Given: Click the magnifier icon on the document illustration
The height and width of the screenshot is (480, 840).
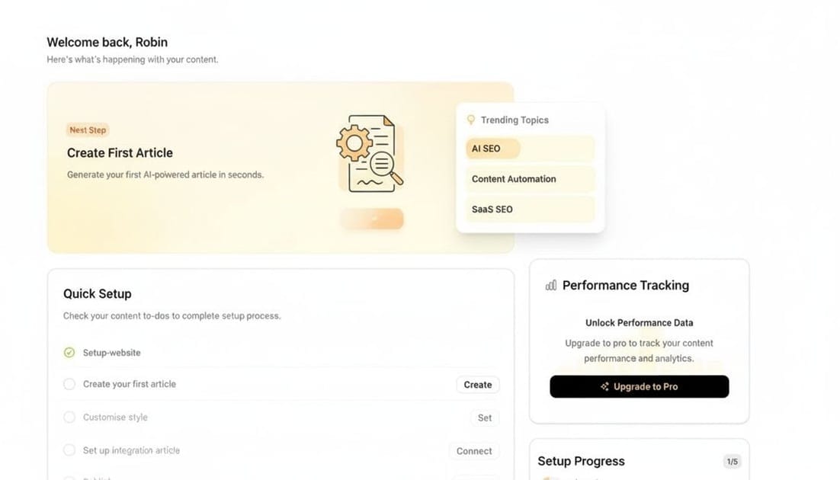Looking at the screenshot, I should point(383,164).
